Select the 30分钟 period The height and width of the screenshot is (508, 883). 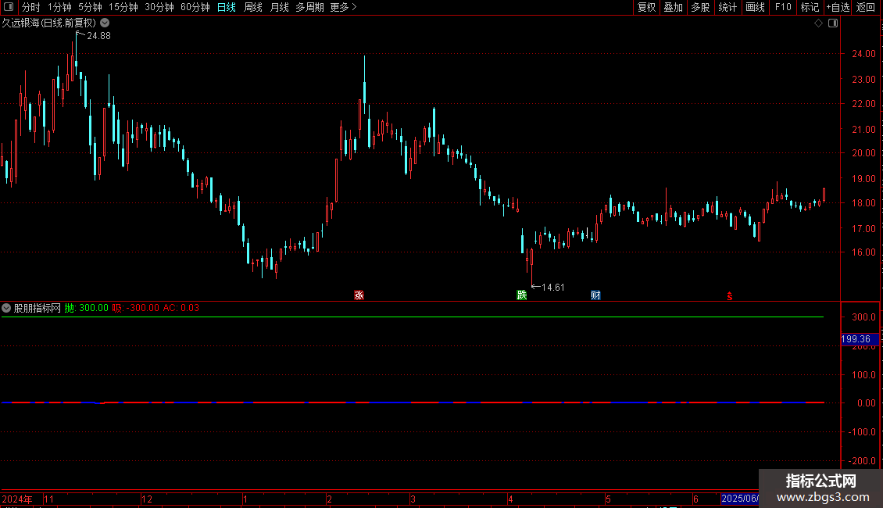[x=159, y=7]
